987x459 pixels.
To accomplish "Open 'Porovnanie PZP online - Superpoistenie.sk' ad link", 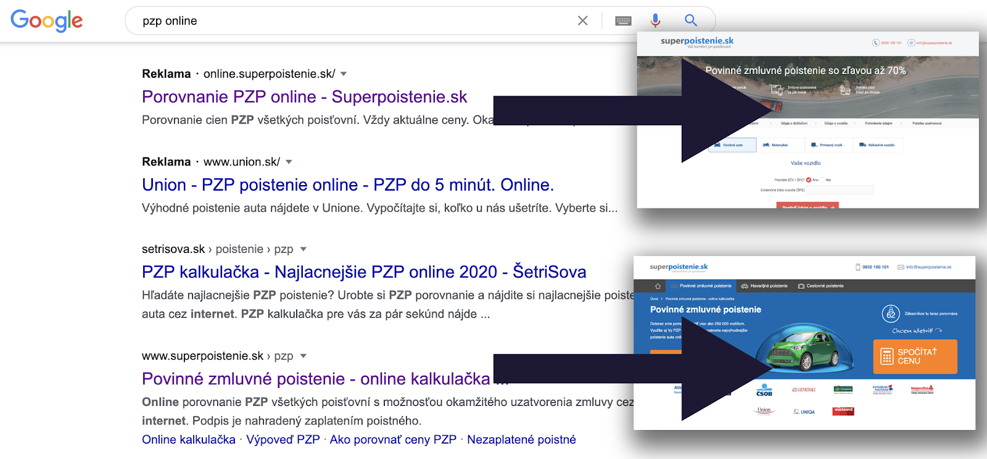I will pyautogui.click(x=304, y=97).
